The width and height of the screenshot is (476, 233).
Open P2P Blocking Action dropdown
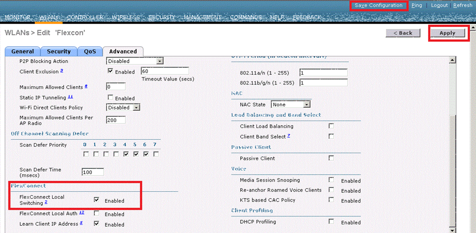[x=135, y=61]
